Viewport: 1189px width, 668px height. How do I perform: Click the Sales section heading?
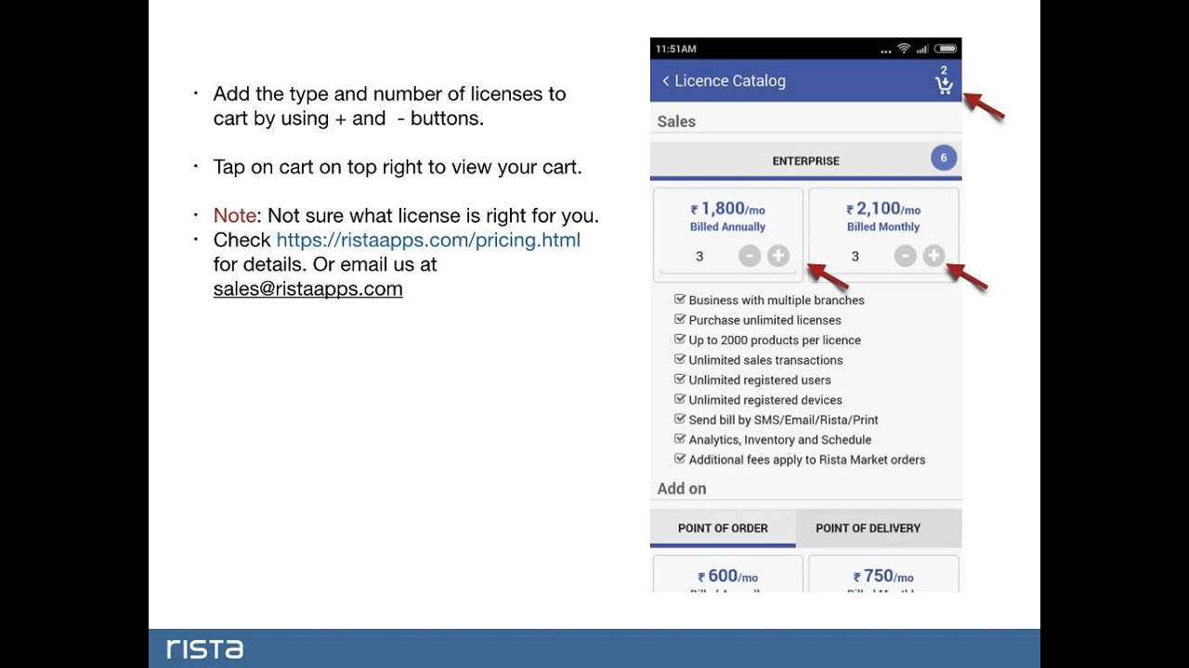tap(676, 122)
